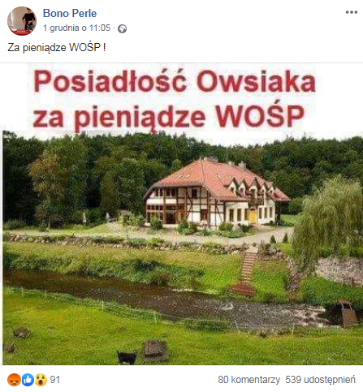Click the public globe privacy icon
The height and width of the screenshot is (392, 363).
tap(122, 28)
